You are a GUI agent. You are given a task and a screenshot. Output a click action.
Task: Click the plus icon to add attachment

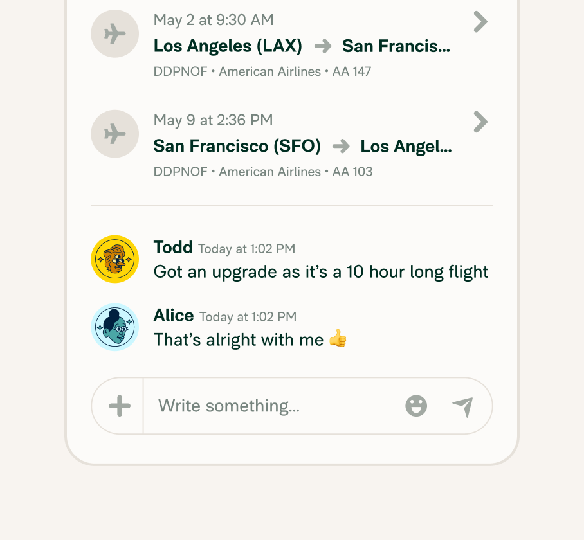click(x=120, y=406)
